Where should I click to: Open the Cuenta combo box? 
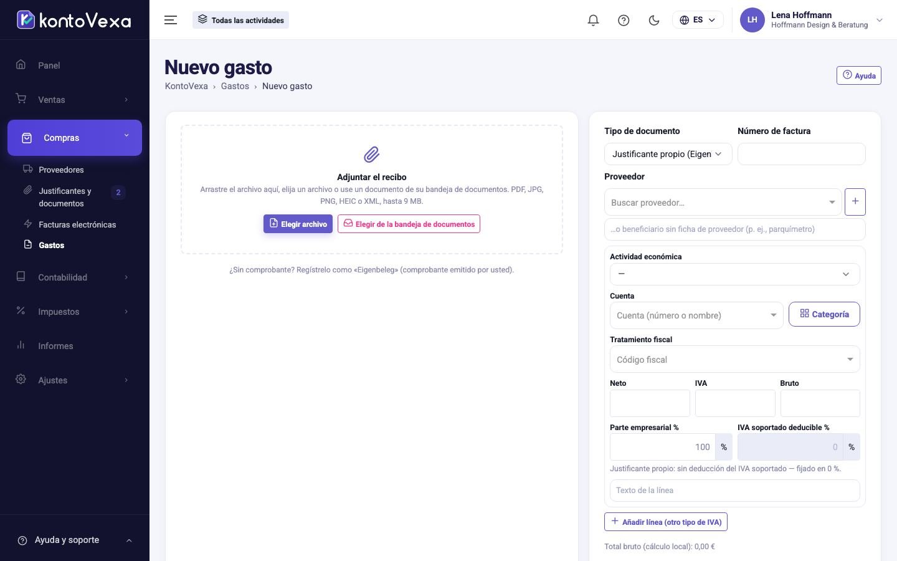coord(696,315)
